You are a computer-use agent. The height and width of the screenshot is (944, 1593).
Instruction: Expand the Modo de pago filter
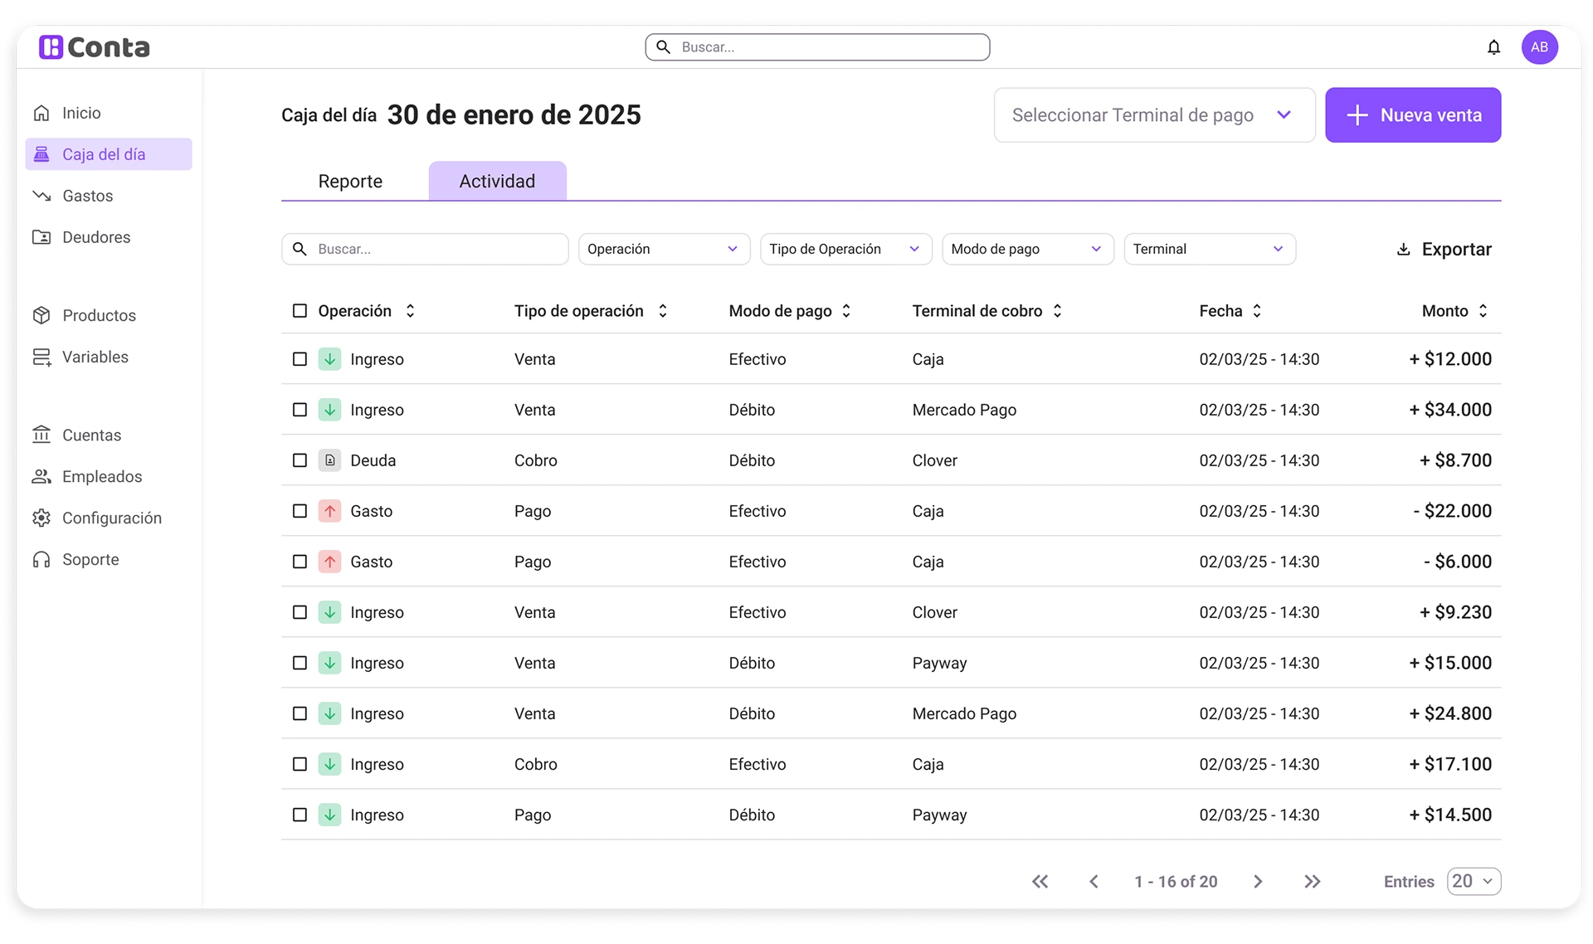(x=1027, y=250)
